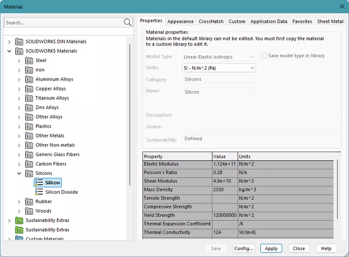The height and width of the screenshot is (257, 349).
Task: Click the SOLIDWORKS DIN Materials library icon
Action: coord(19,41)
